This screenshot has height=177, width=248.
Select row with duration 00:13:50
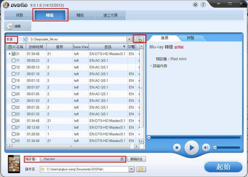coord(74,127)
